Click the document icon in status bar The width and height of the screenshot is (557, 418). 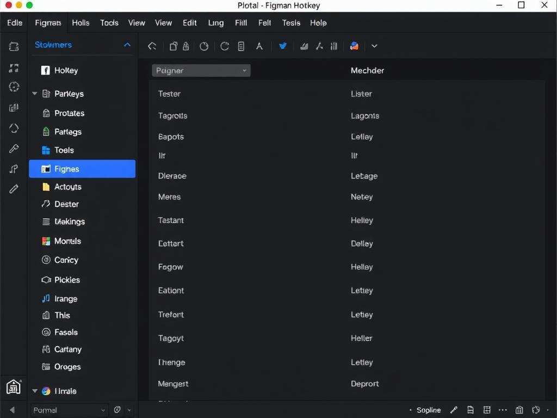click(x=471, y=410)
